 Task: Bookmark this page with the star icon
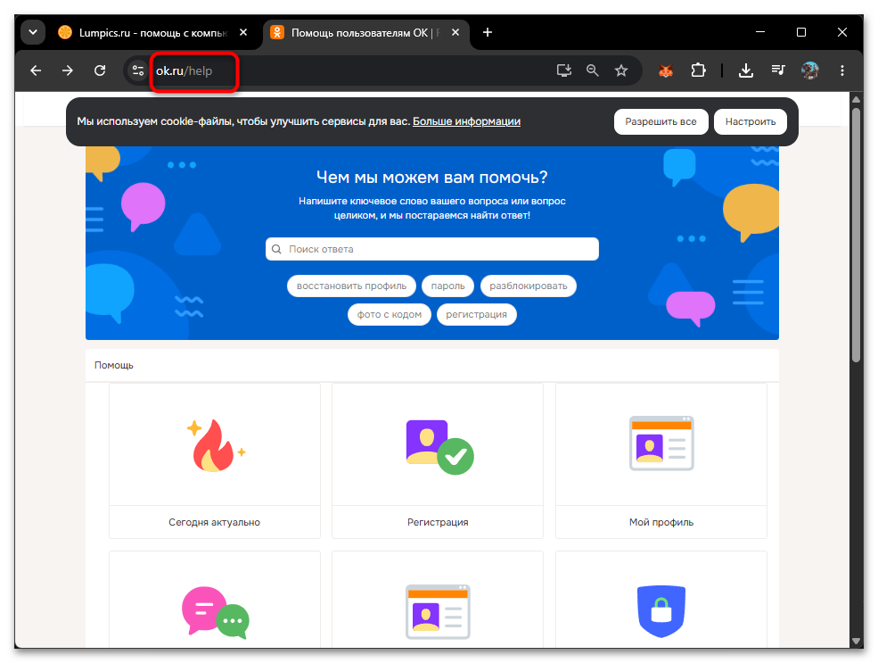(621, 70)
